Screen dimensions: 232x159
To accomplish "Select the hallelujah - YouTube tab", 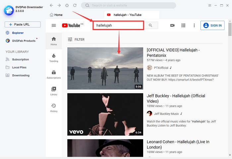I will 132,15.
